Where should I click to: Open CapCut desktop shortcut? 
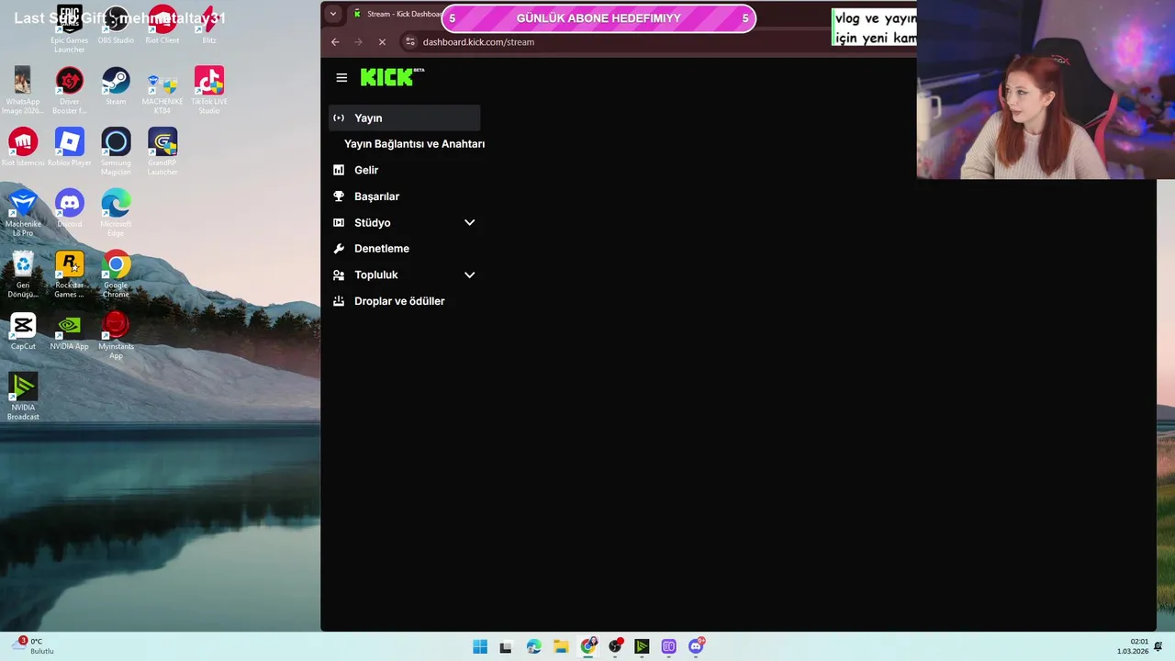tap(23, 331)
